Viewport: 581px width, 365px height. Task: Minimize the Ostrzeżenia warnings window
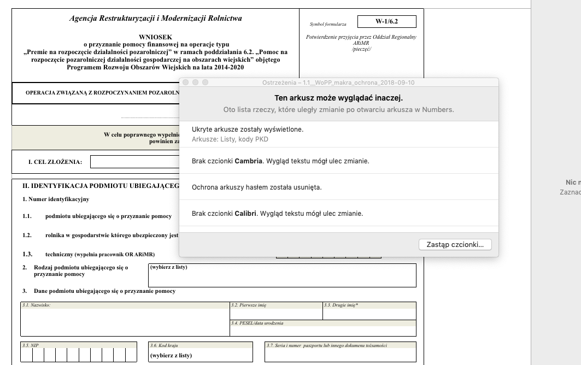coord(196,83)
